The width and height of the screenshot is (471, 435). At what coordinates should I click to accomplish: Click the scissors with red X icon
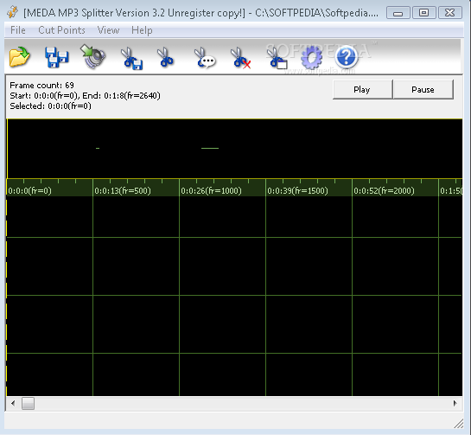point(240,58)
